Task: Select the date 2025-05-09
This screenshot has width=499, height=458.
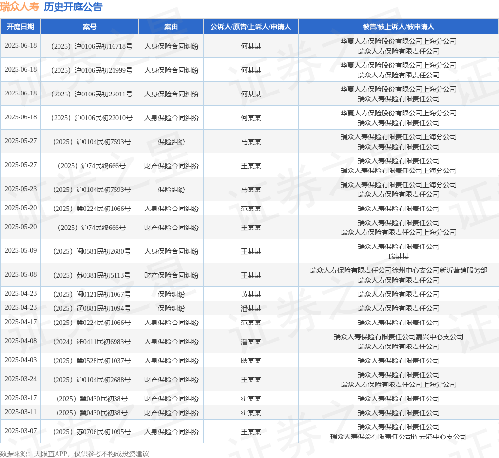Action: [20, 250]
